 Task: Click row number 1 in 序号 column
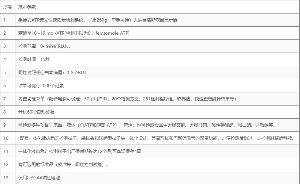point(4,20)
